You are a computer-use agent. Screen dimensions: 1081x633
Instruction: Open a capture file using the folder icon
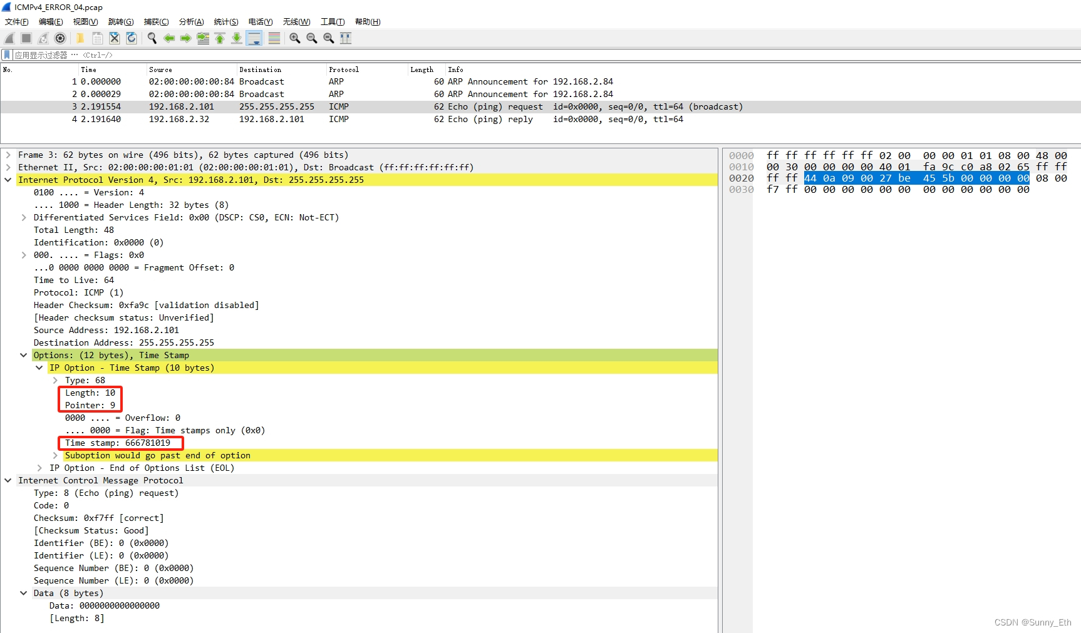(80, 38)
